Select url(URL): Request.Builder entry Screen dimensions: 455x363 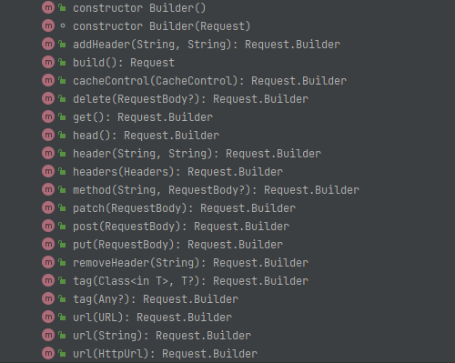coord(152,318)
